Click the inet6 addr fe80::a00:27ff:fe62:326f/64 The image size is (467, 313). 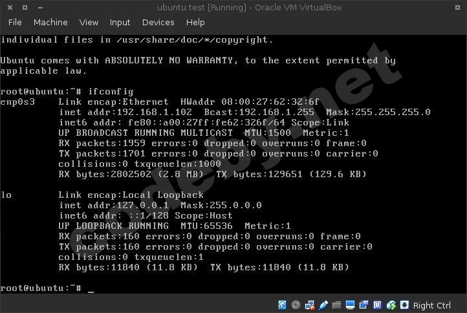(x=172, y=122)
